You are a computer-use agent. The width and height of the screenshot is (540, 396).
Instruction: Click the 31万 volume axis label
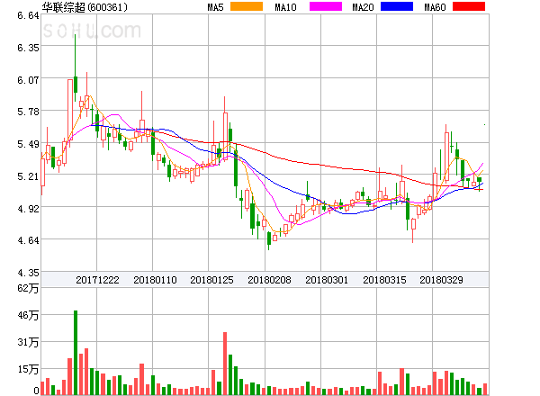click(x=28, y=342)
